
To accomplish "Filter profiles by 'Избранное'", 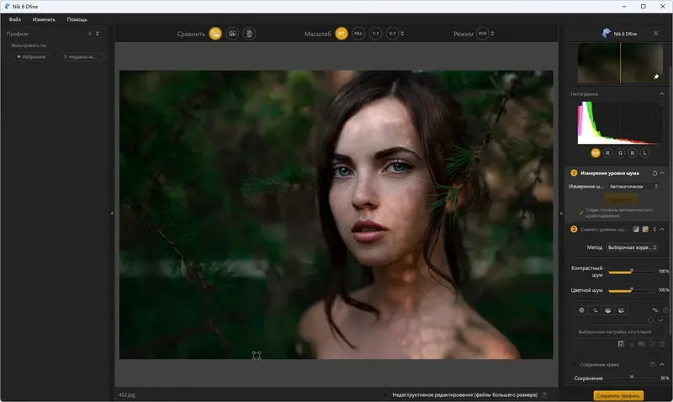I will click(x=32, y=56).
